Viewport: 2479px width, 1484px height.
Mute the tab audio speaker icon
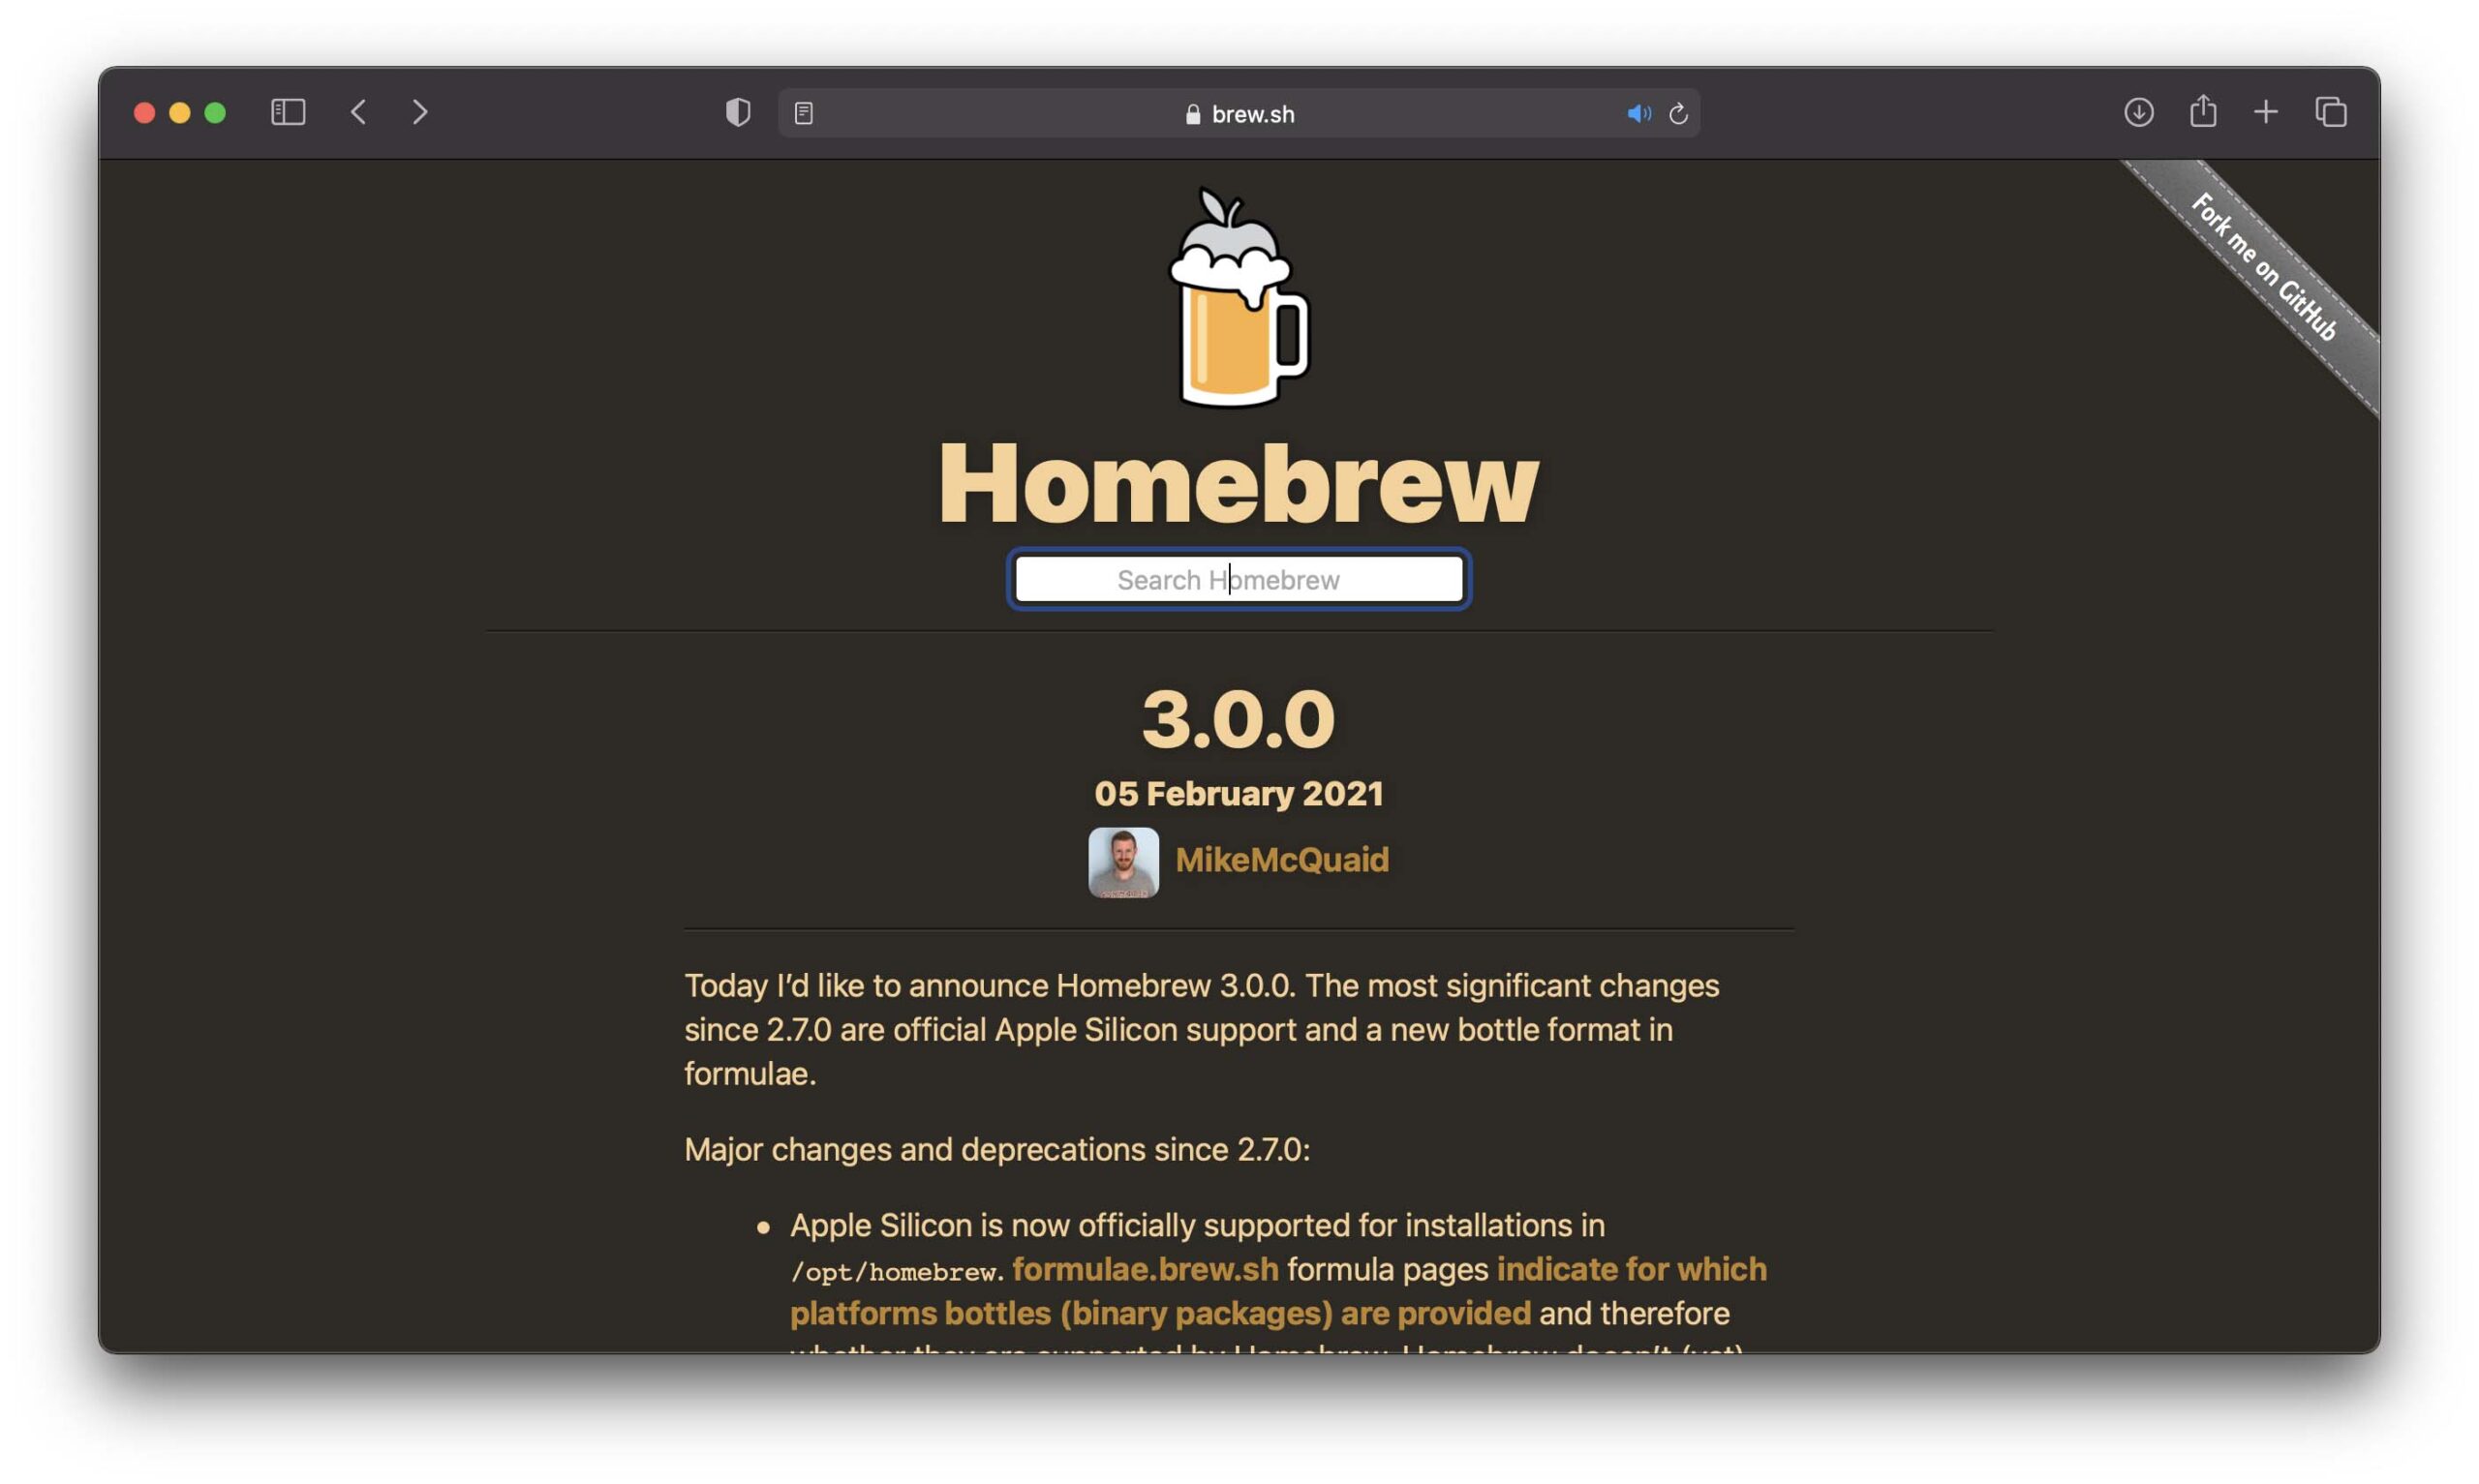[1638, 114]
